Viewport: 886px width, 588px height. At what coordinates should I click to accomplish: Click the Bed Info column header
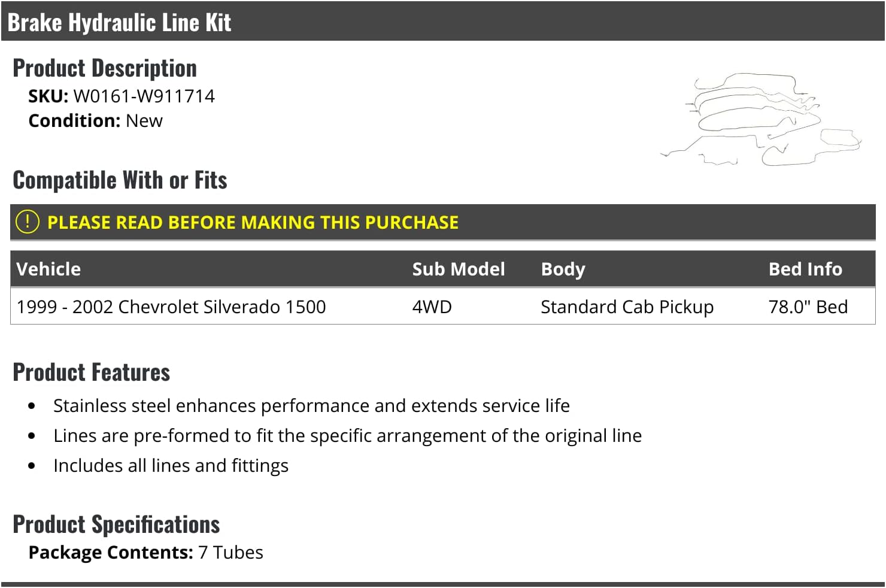pos(805,269)
